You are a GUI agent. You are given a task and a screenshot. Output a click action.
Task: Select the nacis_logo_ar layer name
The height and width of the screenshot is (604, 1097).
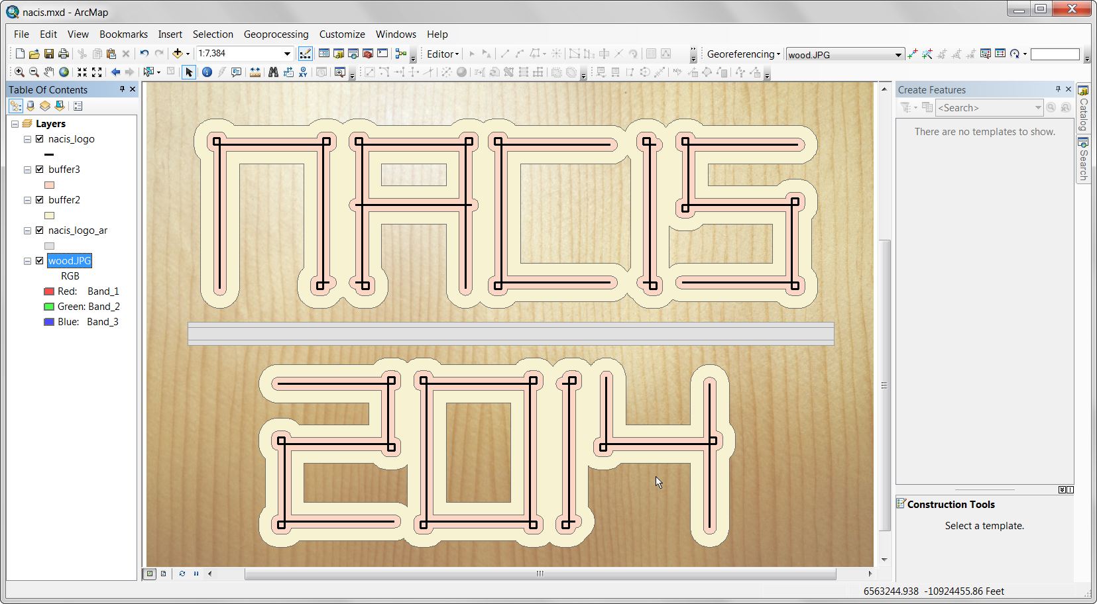[x=78, y=230]
